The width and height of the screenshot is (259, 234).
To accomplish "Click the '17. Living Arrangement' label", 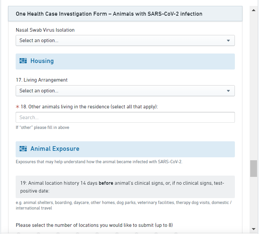I will tap(42, 80).
